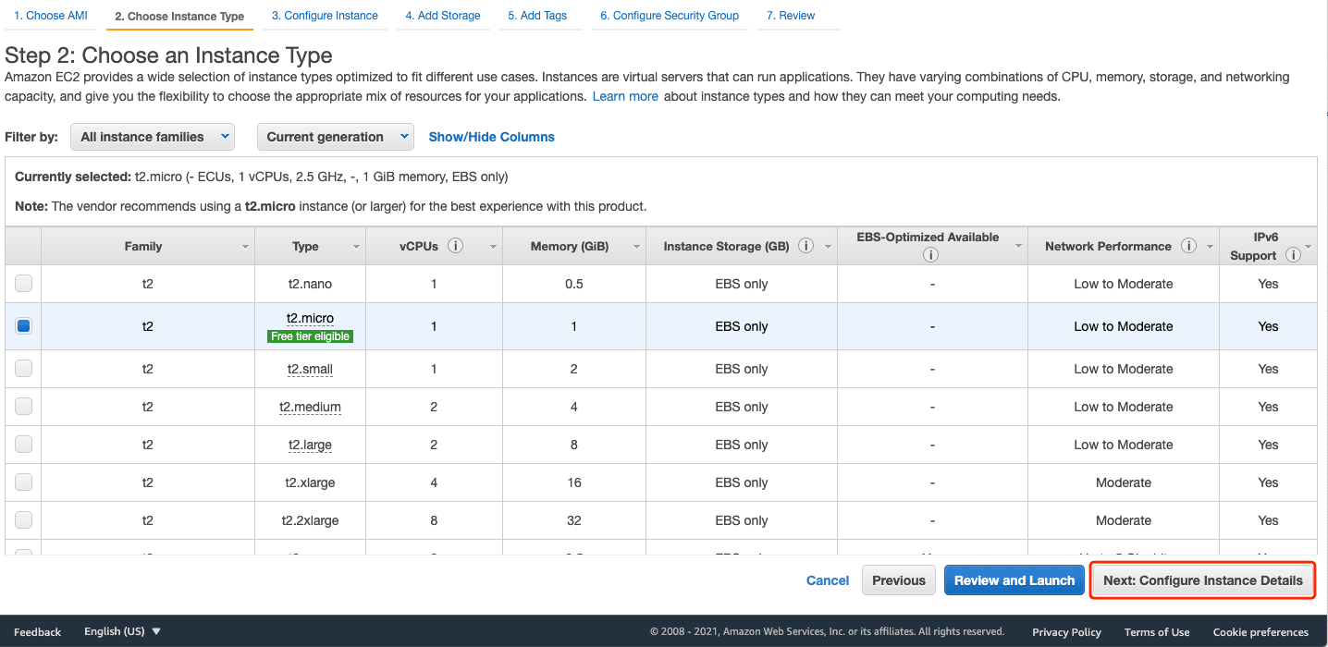Open IPv6 Support info icon
Screen dimensions: 1328x647
1293,255
